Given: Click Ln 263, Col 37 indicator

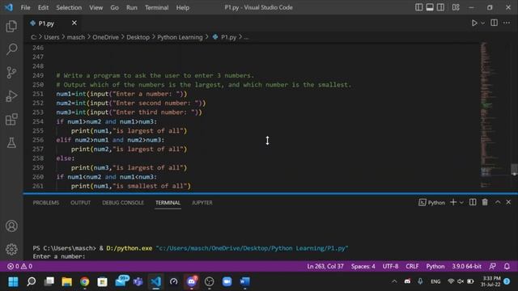Looking at the screenshot, I should tap(325, 266).
